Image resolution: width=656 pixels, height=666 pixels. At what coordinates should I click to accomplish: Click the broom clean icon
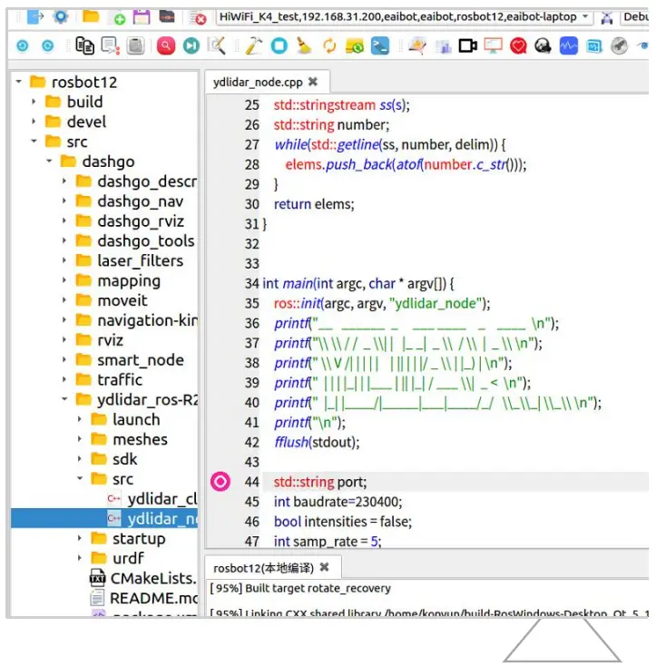point(304,45)
